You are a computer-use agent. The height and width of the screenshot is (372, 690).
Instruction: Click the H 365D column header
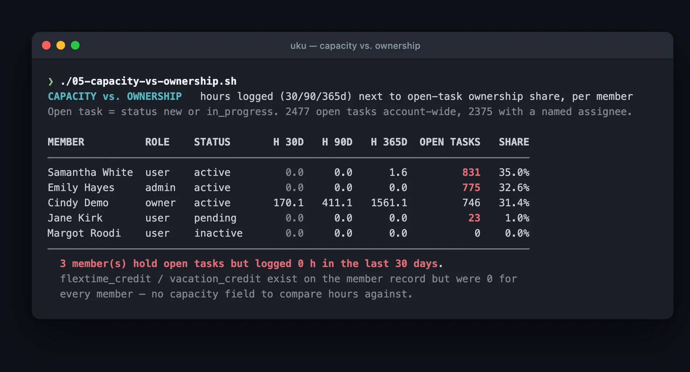(389, 142)
